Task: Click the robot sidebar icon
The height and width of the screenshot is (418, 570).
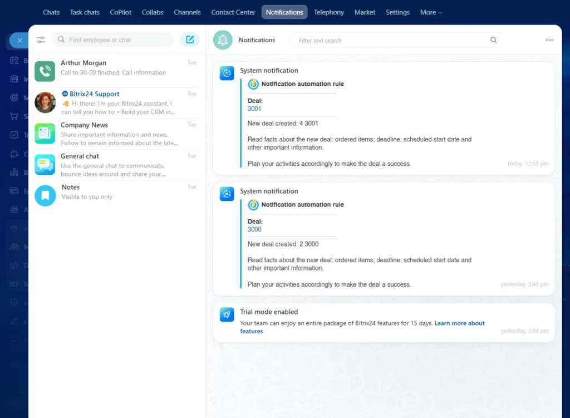Action: pyautogui.click(x=14, y=209)
